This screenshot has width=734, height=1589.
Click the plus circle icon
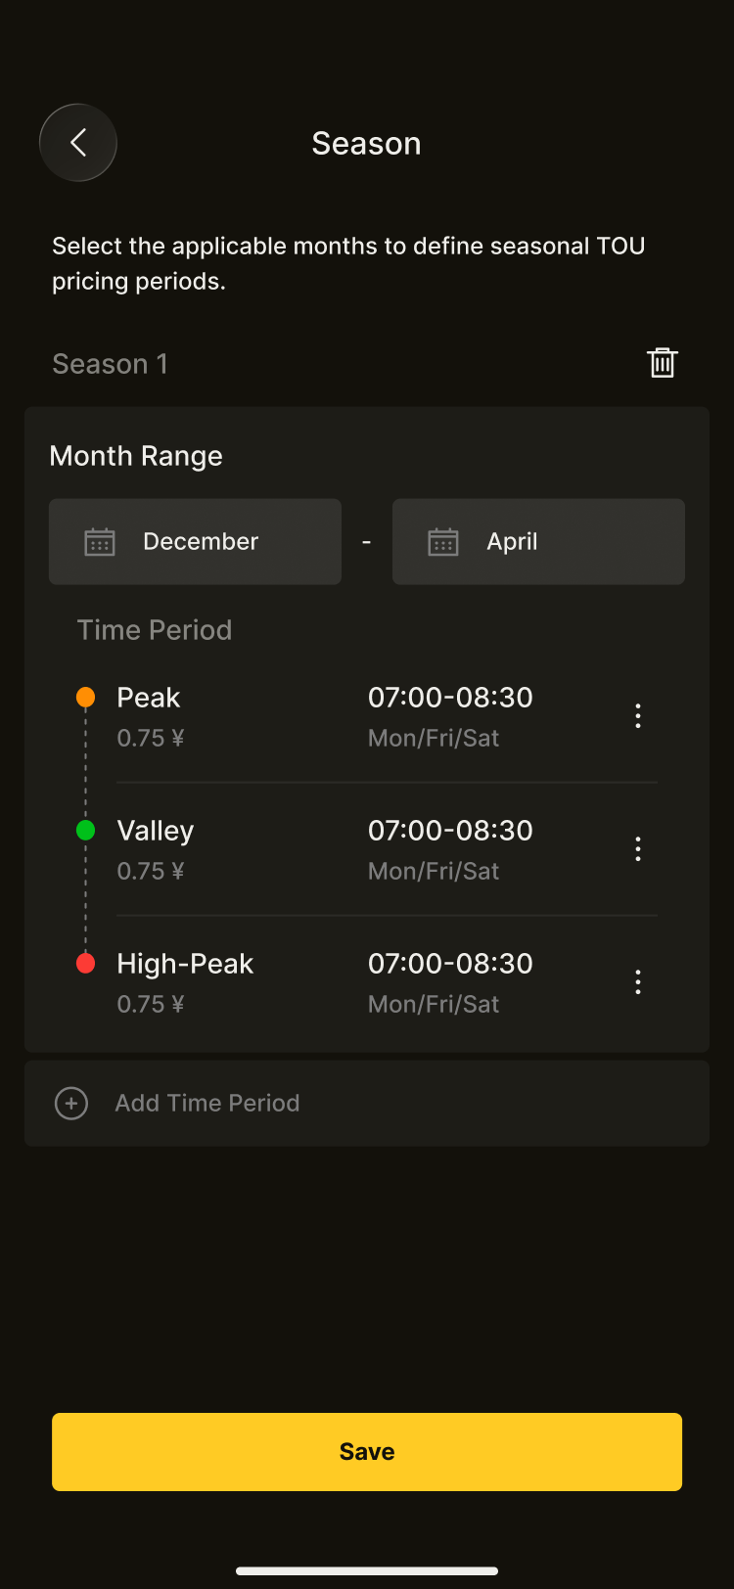click(71, 1104)
